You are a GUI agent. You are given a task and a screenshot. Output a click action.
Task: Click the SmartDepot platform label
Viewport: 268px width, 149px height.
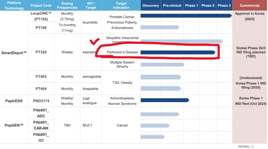(x=14, y=53)
